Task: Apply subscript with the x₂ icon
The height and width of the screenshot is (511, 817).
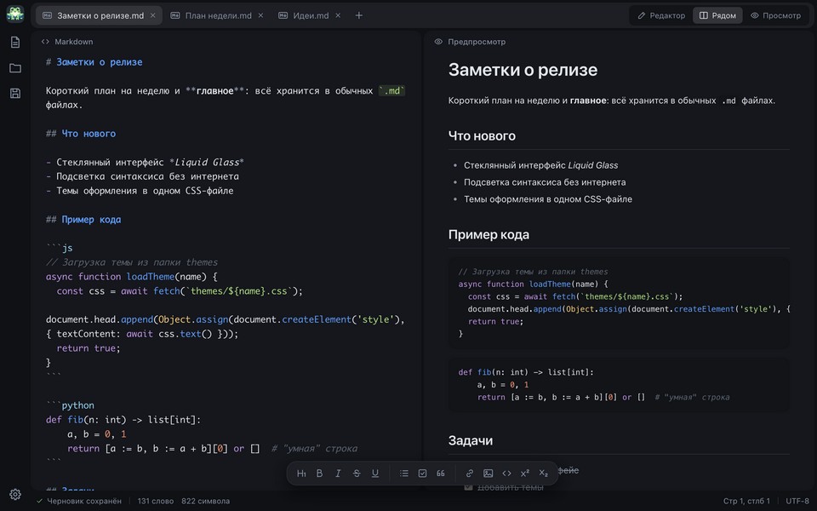Action: click(544, 474)
